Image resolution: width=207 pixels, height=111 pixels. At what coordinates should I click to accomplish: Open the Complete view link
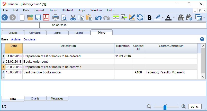point(29,39)
